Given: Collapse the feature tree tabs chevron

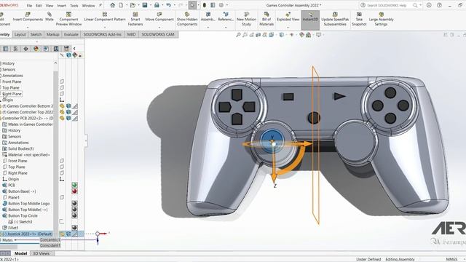Looking at the screenshot, I should (74, 49).
